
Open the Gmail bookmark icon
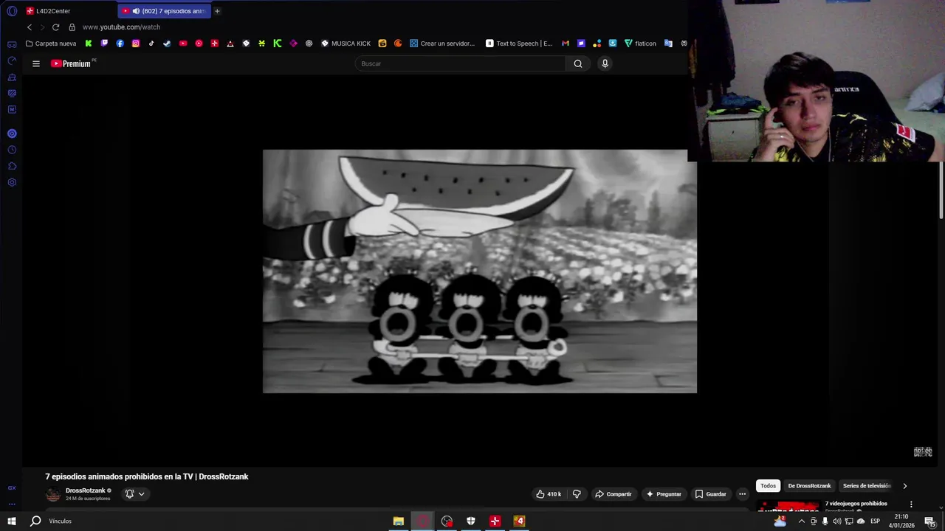click(566, 44)
